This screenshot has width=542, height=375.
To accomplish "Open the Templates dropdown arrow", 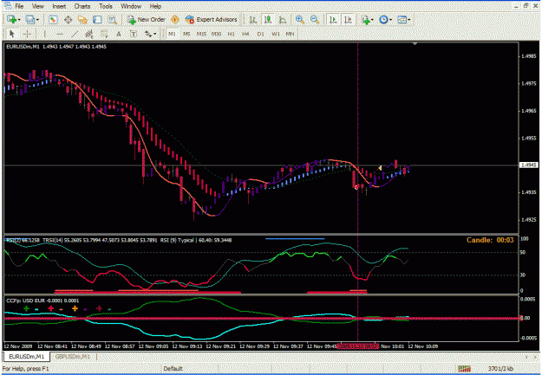I will point(409,20).
